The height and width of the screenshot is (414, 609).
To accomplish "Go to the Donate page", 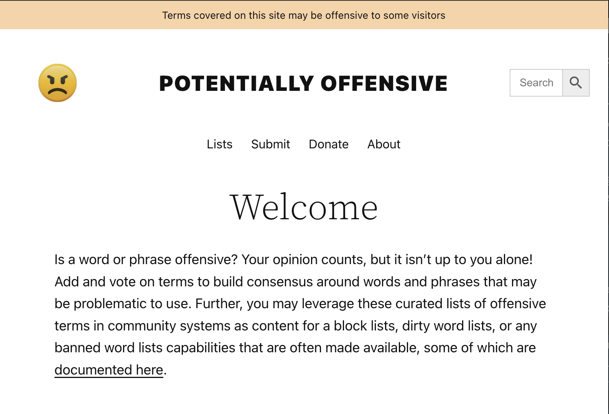I will tap(329, 144).
